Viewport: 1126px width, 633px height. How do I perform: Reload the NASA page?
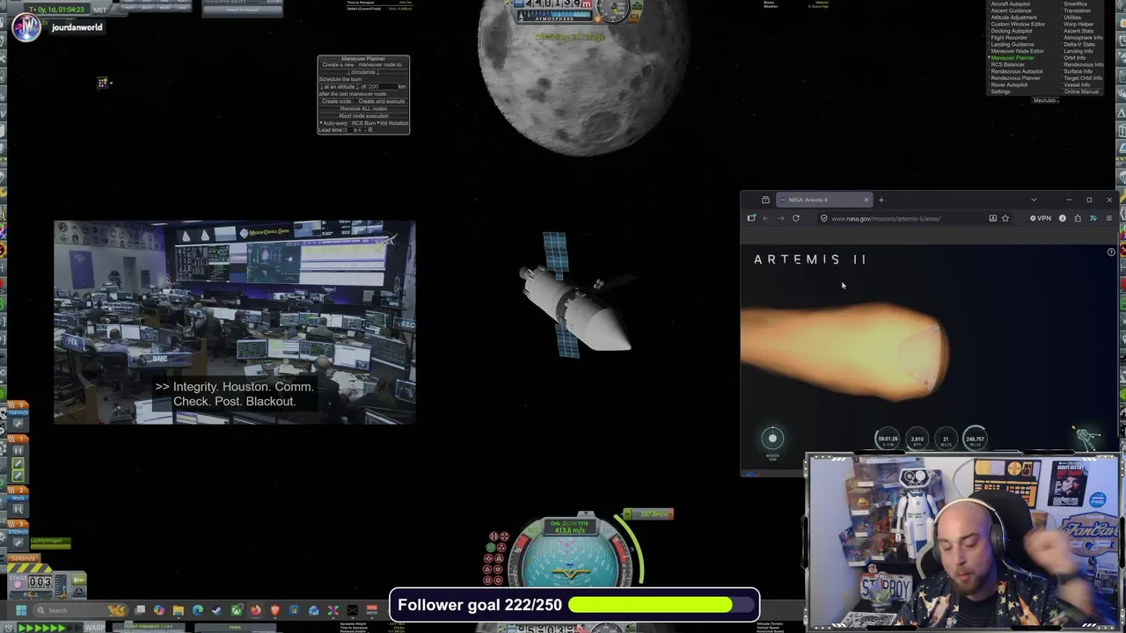click(796, 218)
